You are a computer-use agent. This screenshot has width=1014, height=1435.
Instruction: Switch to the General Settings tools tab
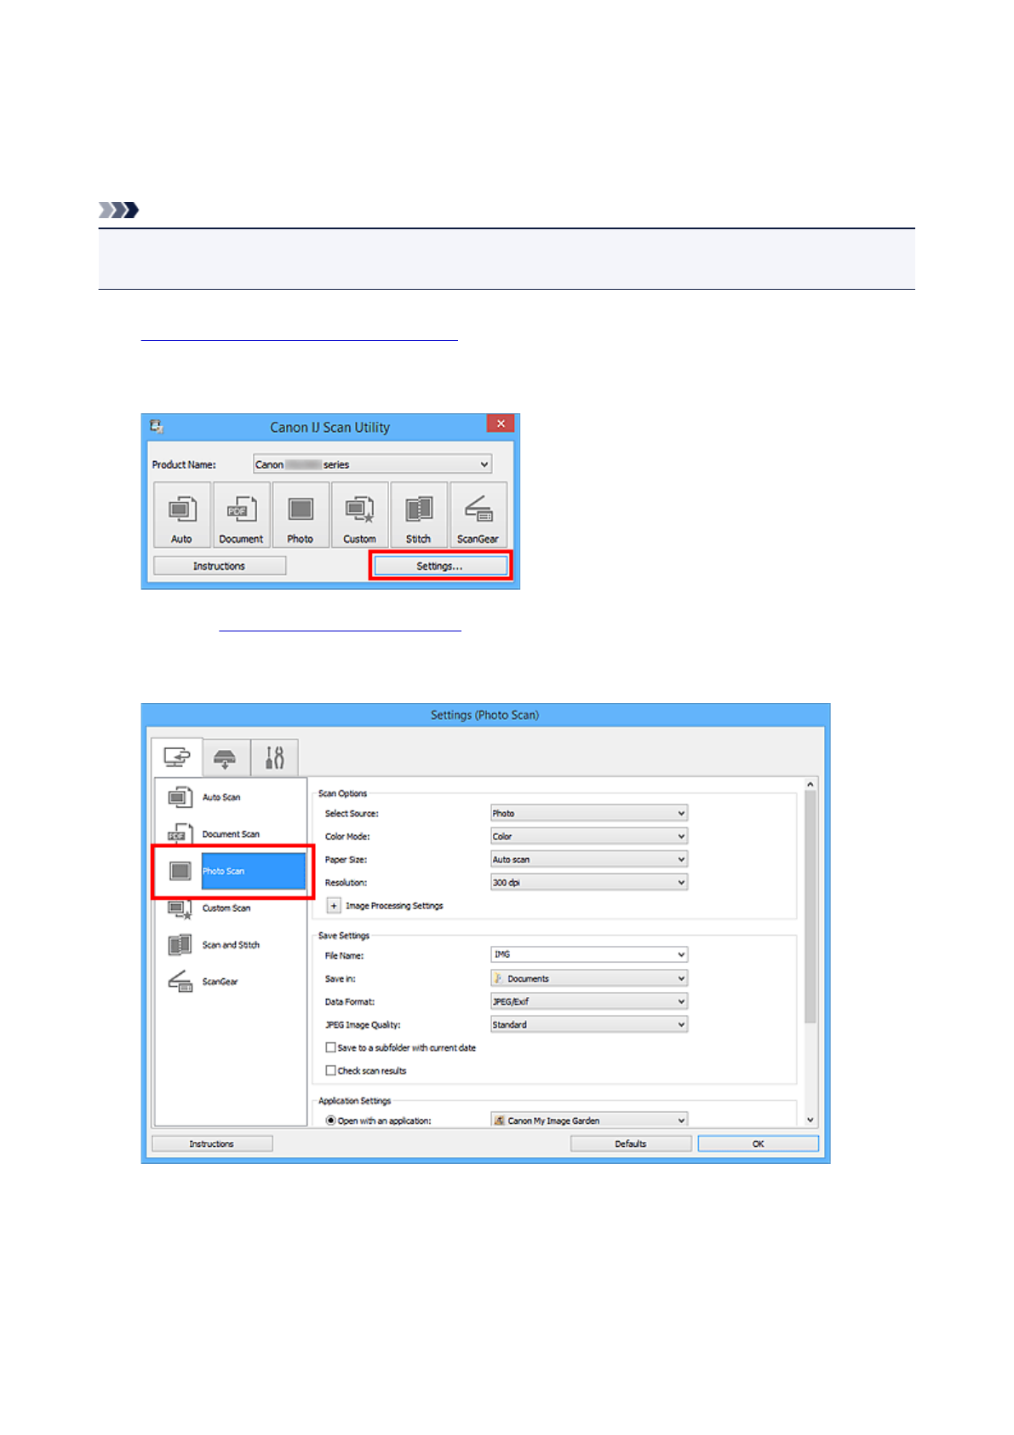point(274,758)
